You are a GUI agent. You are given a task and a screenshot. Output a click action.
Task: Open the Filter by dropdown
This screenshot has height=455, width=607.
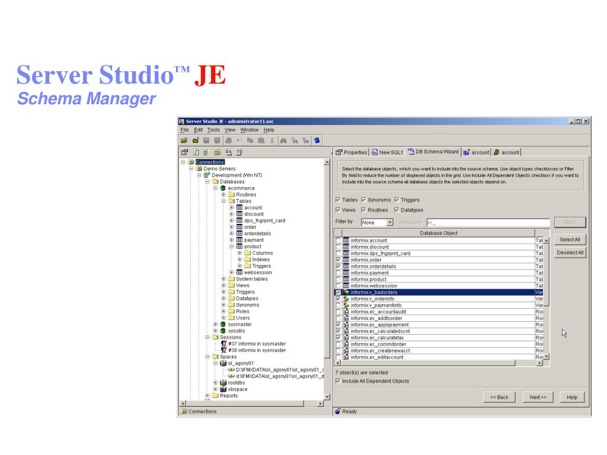390,223
